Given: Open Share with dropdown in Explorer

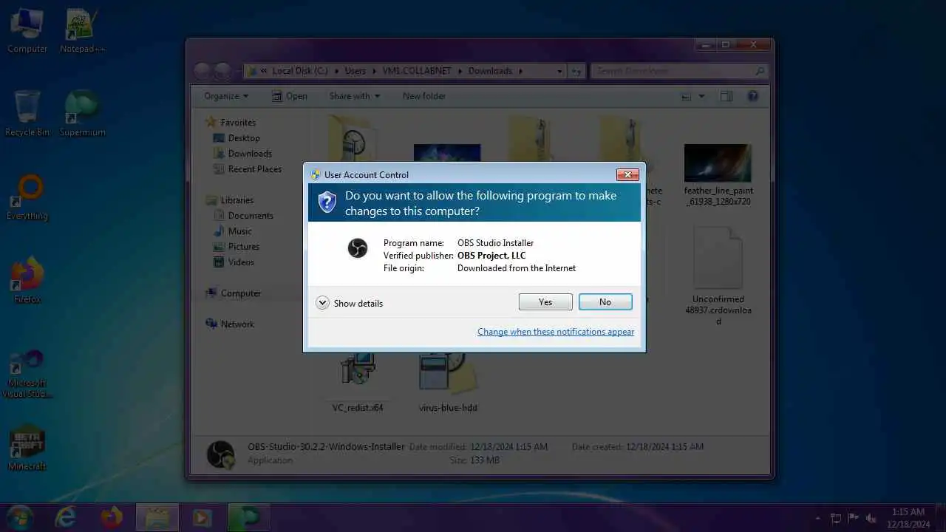Looking at the screenshot, I should point(355,96).
